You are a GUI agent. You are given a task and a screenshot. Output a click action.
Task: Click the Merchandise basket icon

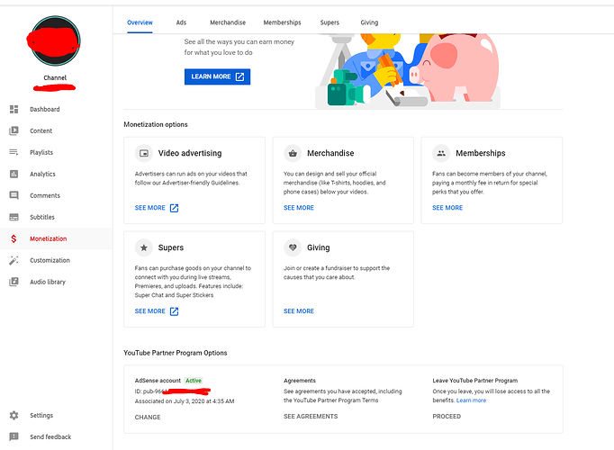[x=293, y=153]
